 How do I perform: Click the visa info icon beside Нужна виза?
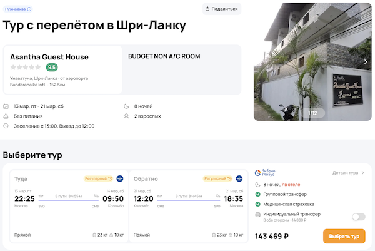click(x=29, y=9)
